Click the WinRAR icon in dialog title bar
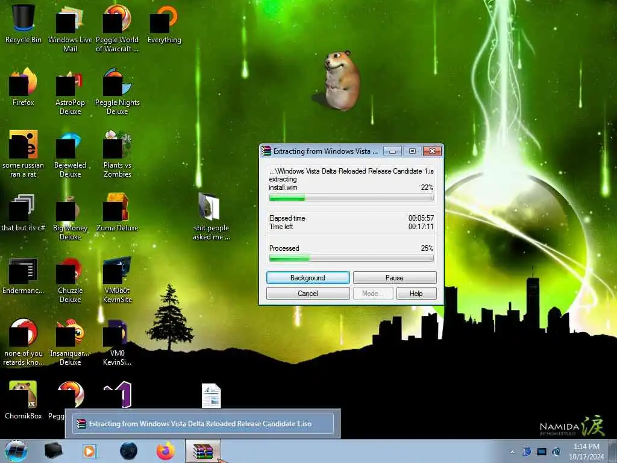 click(x=266, y=151)
